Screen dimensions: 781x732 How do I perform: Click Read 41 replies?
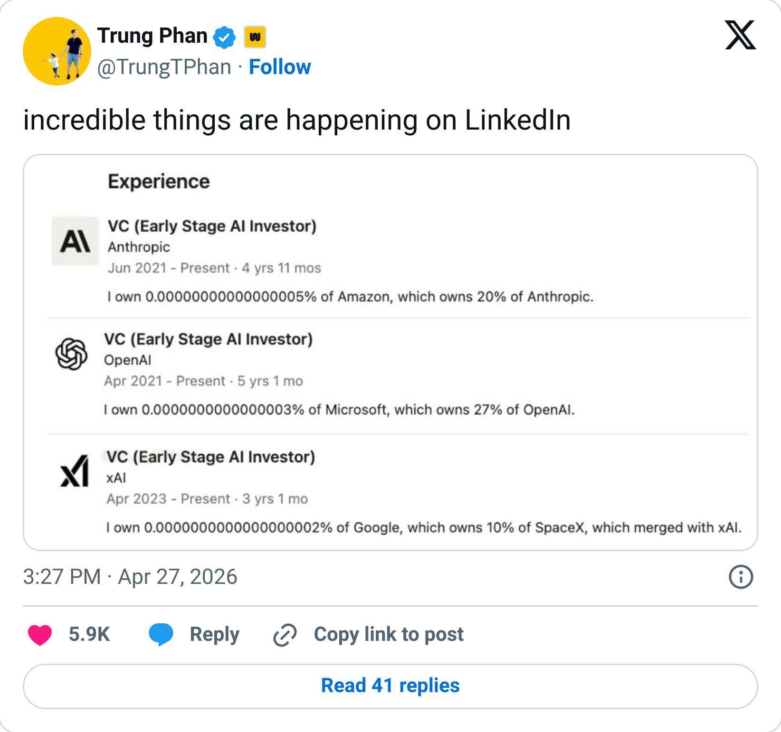coord(390,685)
